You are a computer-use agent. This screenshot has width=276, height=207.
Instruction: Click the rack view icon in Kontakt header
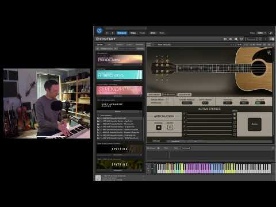pos(236,39)
